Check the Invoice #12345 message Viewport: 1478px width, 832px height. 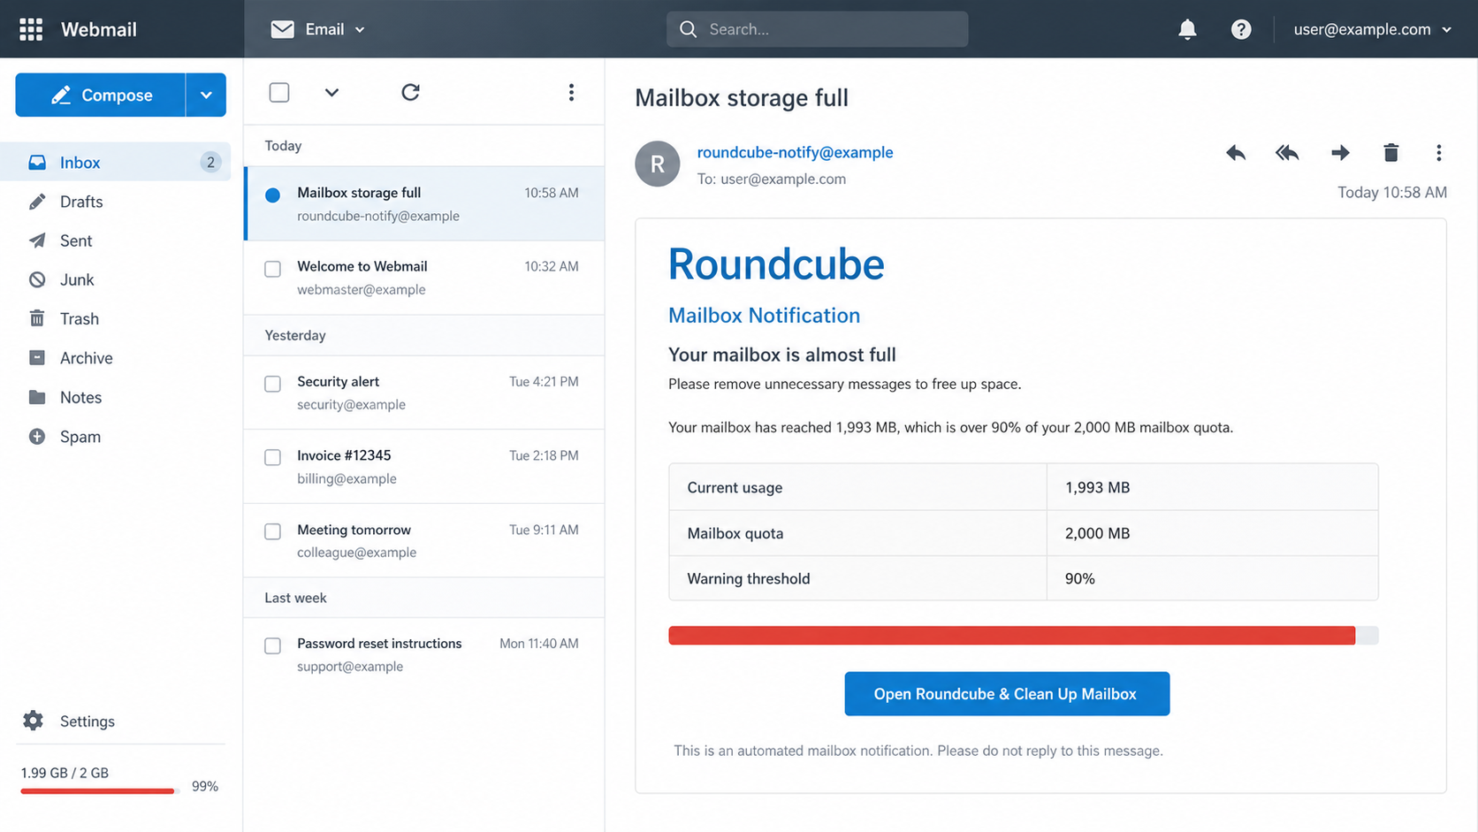(273, 457)
